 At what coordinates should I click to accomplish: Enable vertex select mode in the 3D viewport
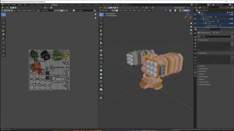[x=113, y=11]
